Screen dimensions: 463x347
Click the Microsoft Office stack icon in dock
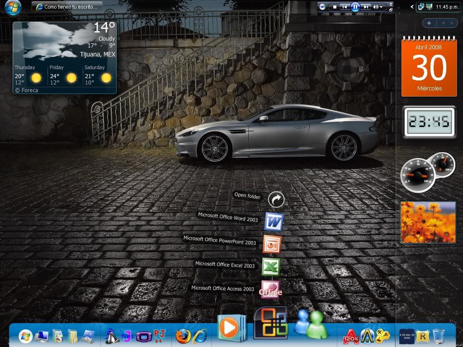click(270, 323)
